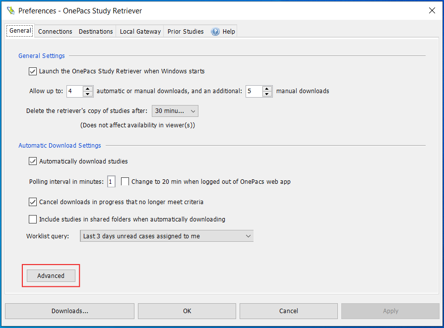
Task: Toggle Launch when Windows starts checkbox
Action: (33, 71)
